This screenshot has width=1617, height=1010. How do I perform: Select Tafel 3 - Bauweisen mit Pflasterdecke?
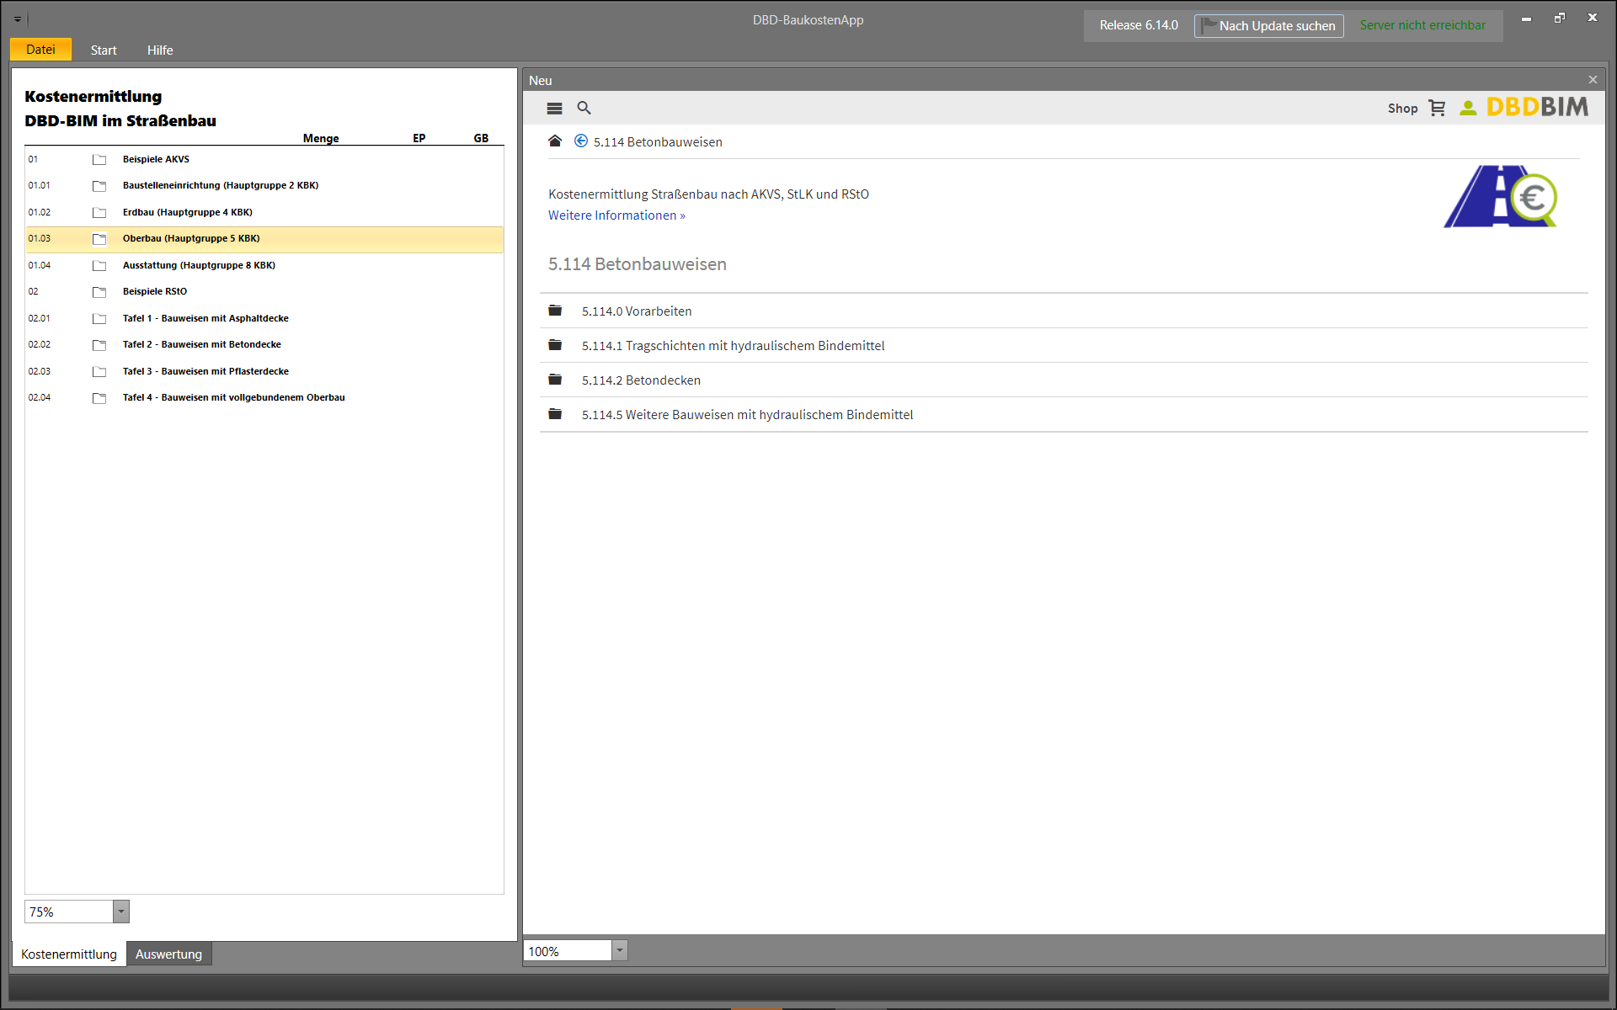(264, 371)
